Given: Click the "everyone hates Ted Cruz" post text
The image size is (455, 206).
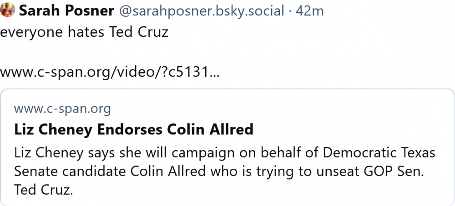Looking at the screenshot, I should point(85,34).
